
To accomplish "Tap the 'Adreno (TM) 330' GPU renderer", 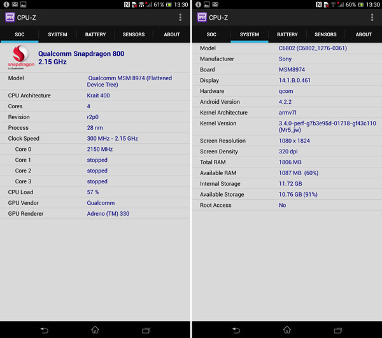I will [108, 214].
